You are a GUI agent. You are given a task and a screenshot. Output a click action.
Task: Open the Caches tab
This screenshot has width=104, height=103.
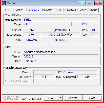coord(19,10)
